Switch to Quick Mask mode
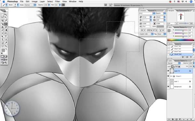The width and height of the screenshot is (195, 121). coord(6,56)
